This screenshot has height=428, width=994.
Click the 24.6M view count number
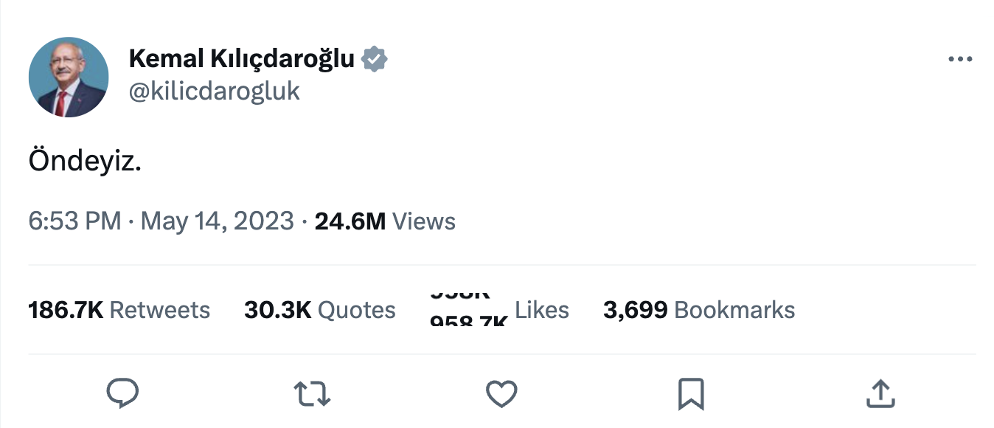pyautogui.click(x=350, y=221)
